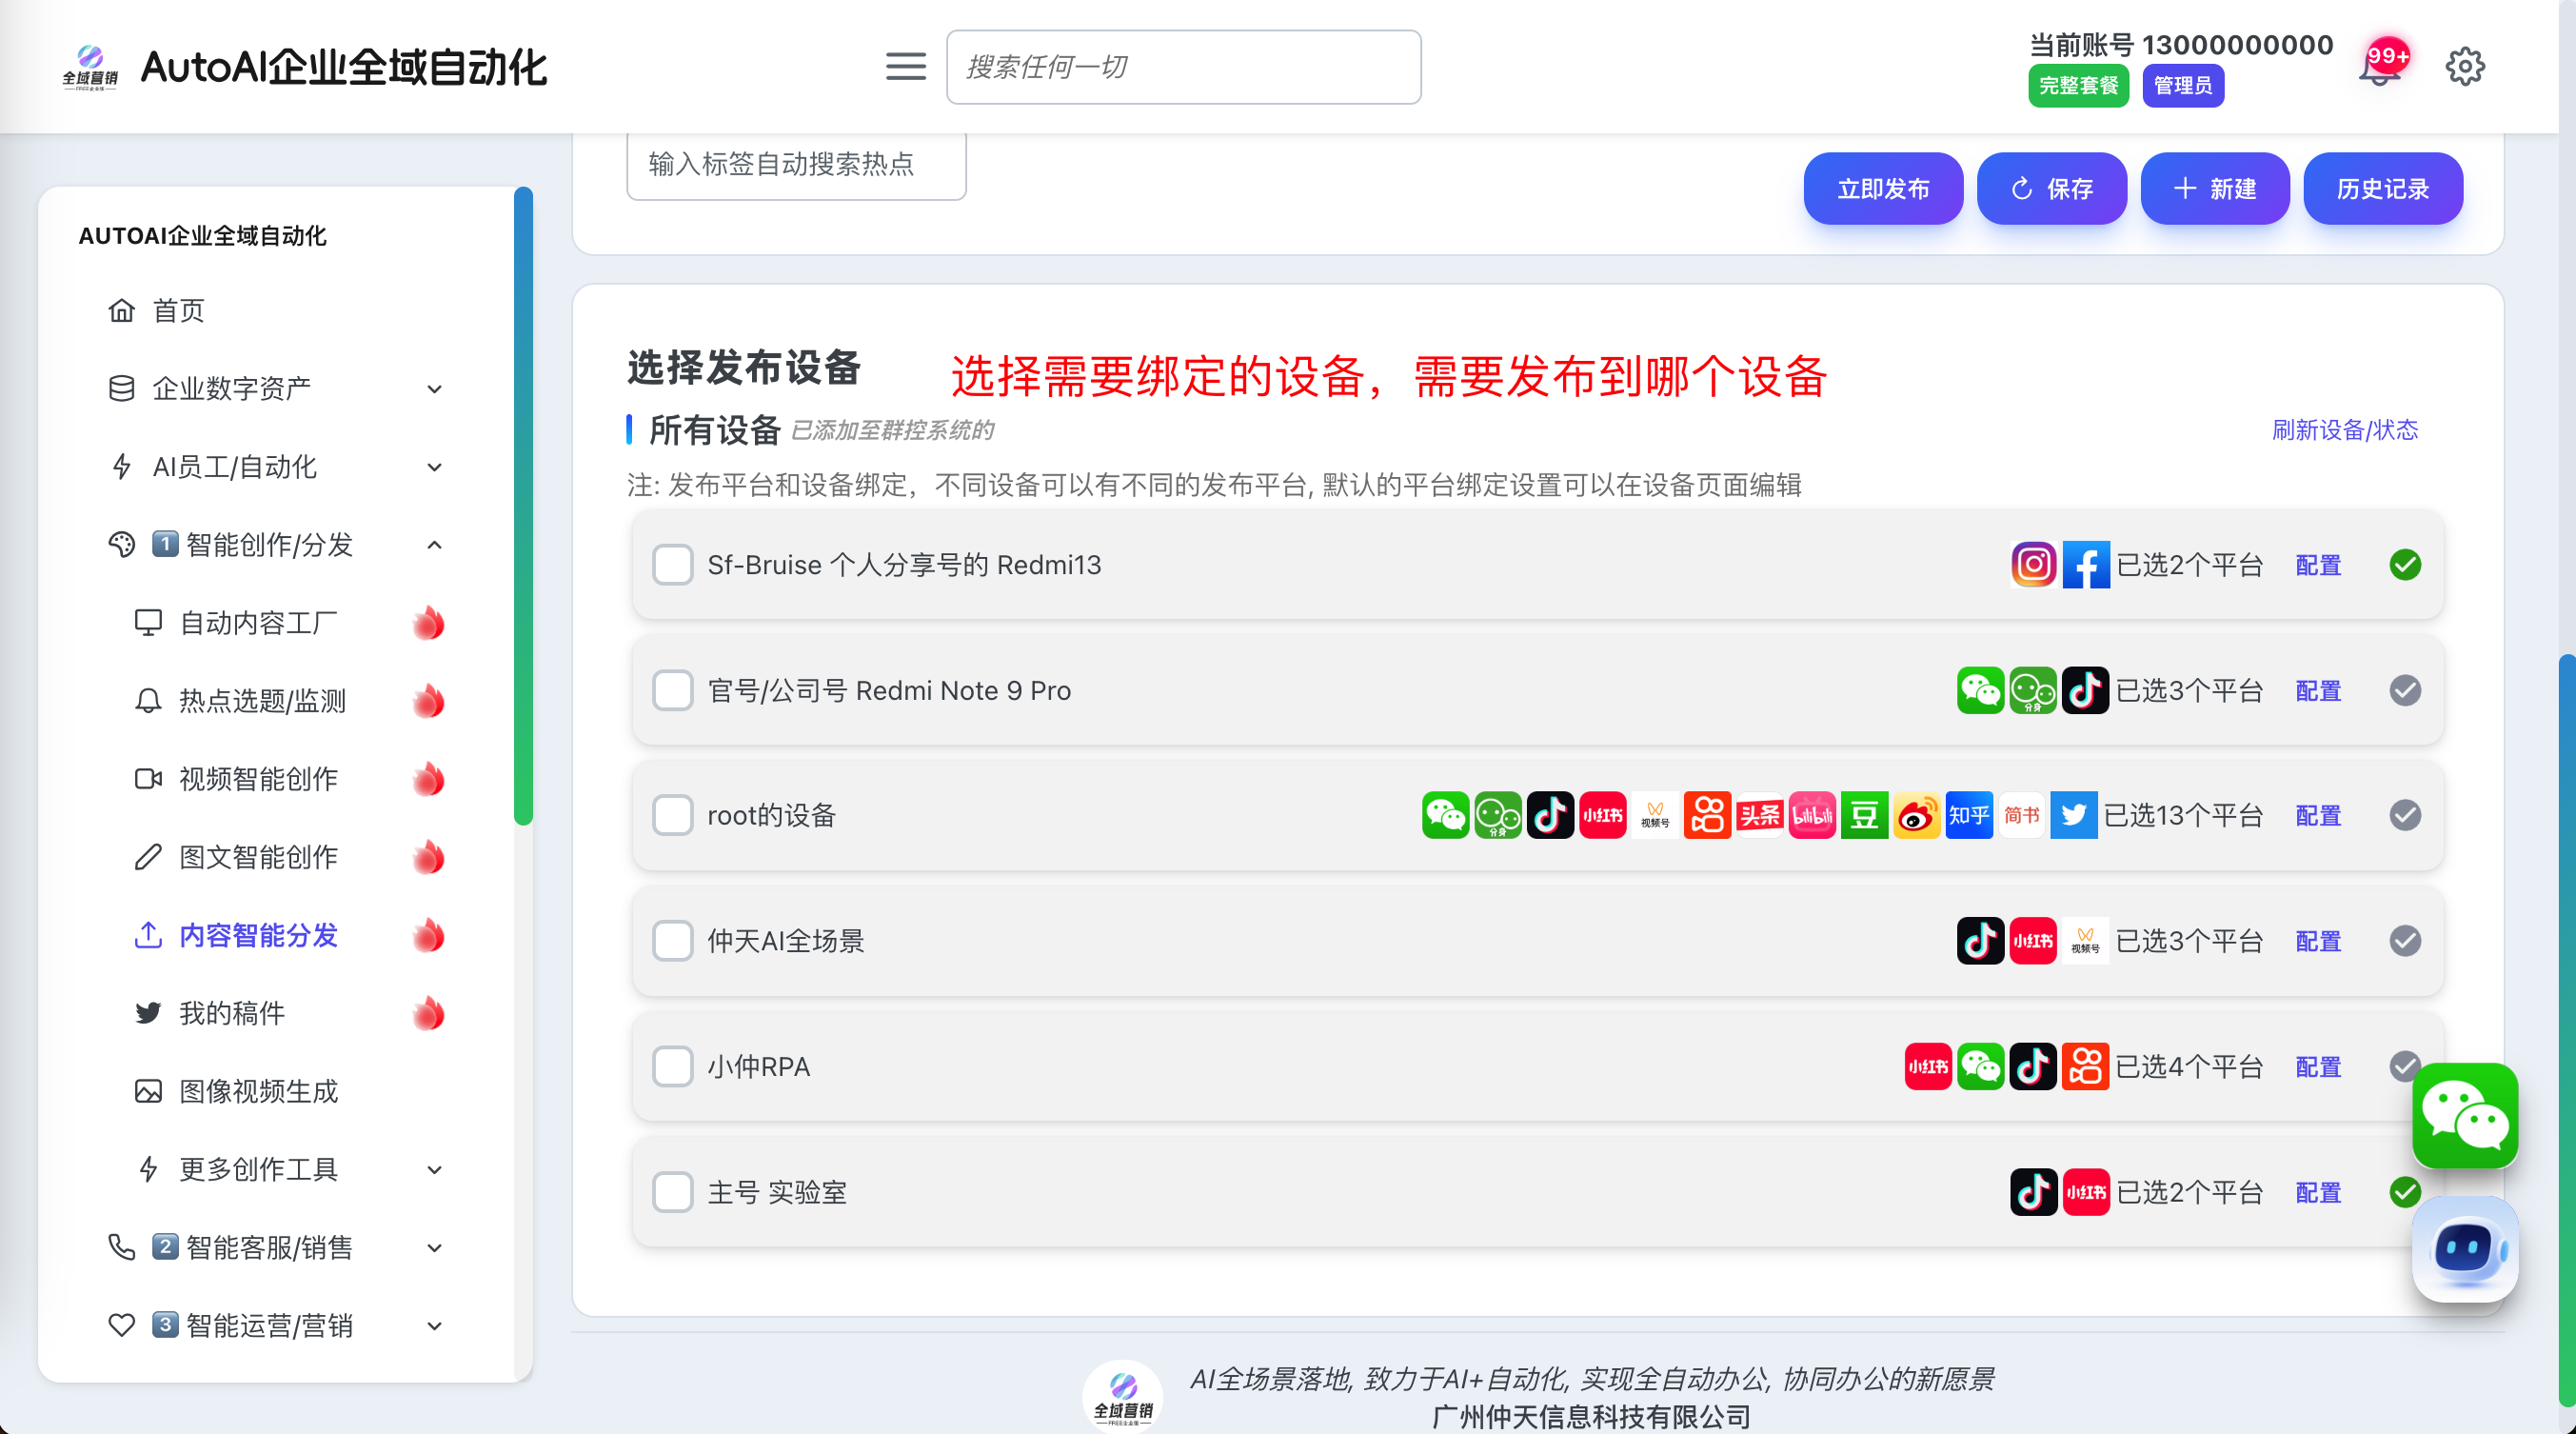Check the Sf-Bruise Redmi13 device checkbox

(673, 565)
